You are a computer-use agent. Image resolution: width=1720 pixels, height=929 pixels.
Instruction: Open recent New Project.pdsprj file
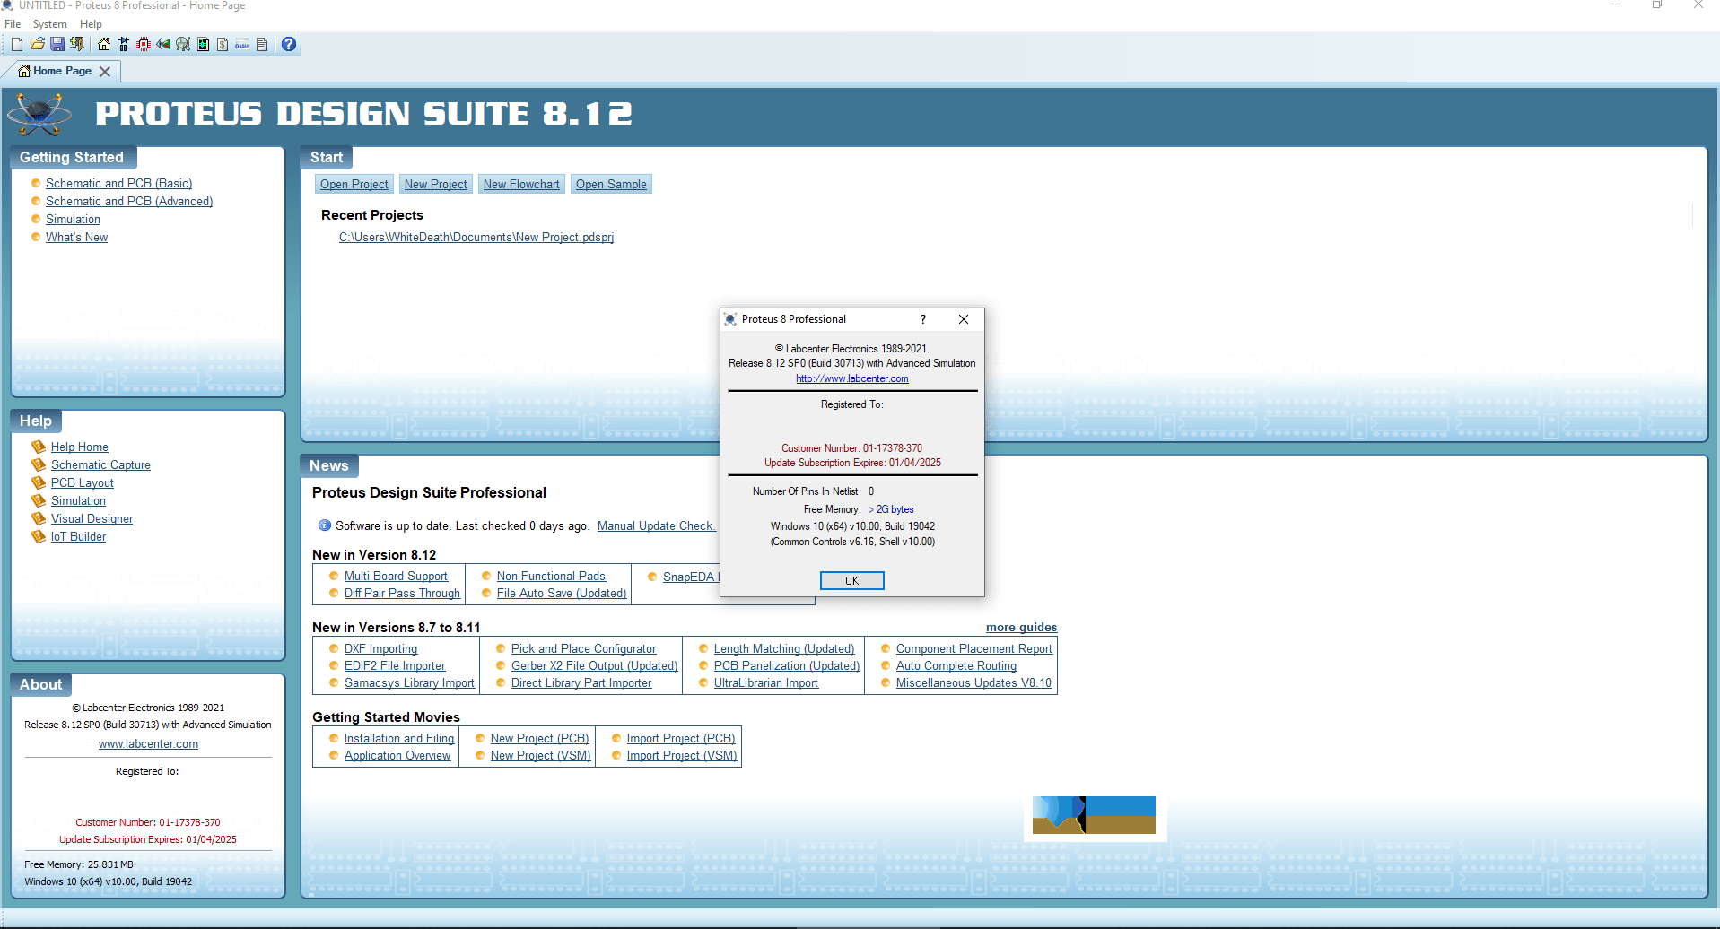point(476,238)
